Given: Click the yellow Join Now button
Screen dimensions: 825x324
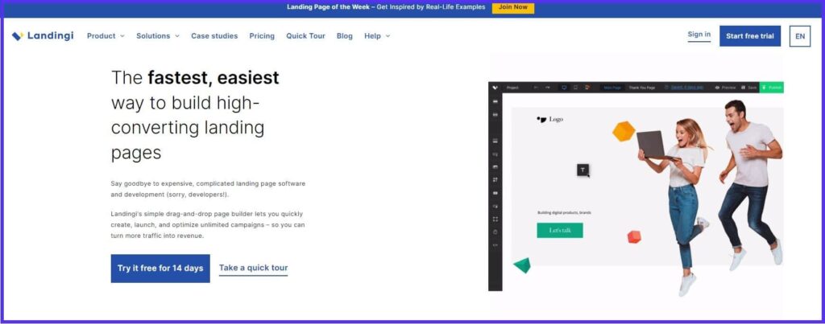Looking at the screenshot, I should pyautogui.click(x=513, y=7).
